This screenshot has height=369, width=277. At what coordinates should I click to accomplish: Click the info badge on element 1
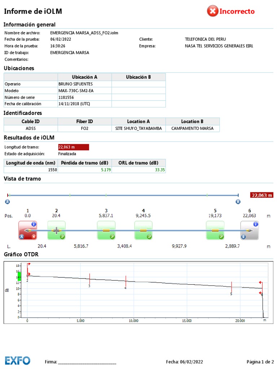pyautogui.click(x=34, y=224)
